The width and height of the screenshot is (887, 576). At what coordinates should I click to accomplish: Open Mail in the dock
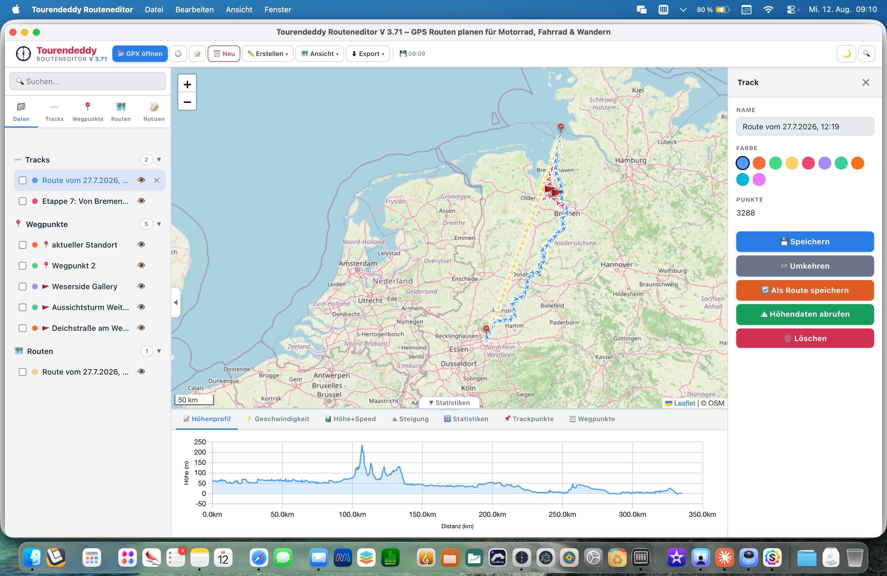(318, 558)
